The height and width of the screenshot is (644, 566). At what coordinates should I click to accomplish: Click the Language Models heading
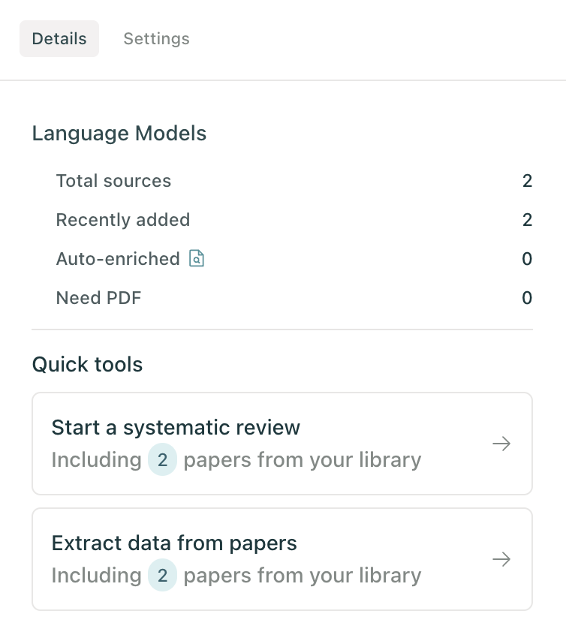pos(119,134)
